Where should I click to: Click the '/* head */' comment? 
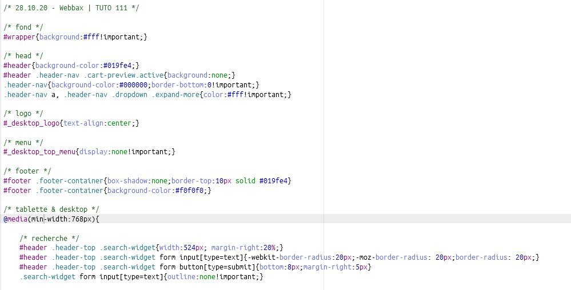coord(23,56)
